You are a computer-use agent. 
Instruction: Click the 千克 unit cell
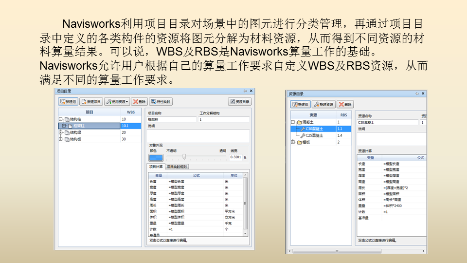tap(228, 224)
